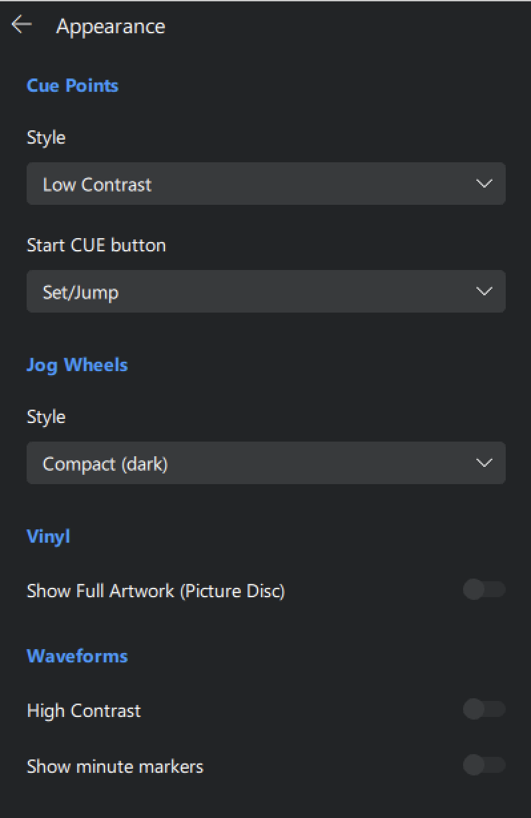Click the Show minute markers label
Screen dimensions: 531x818
[x=114, y=766]
